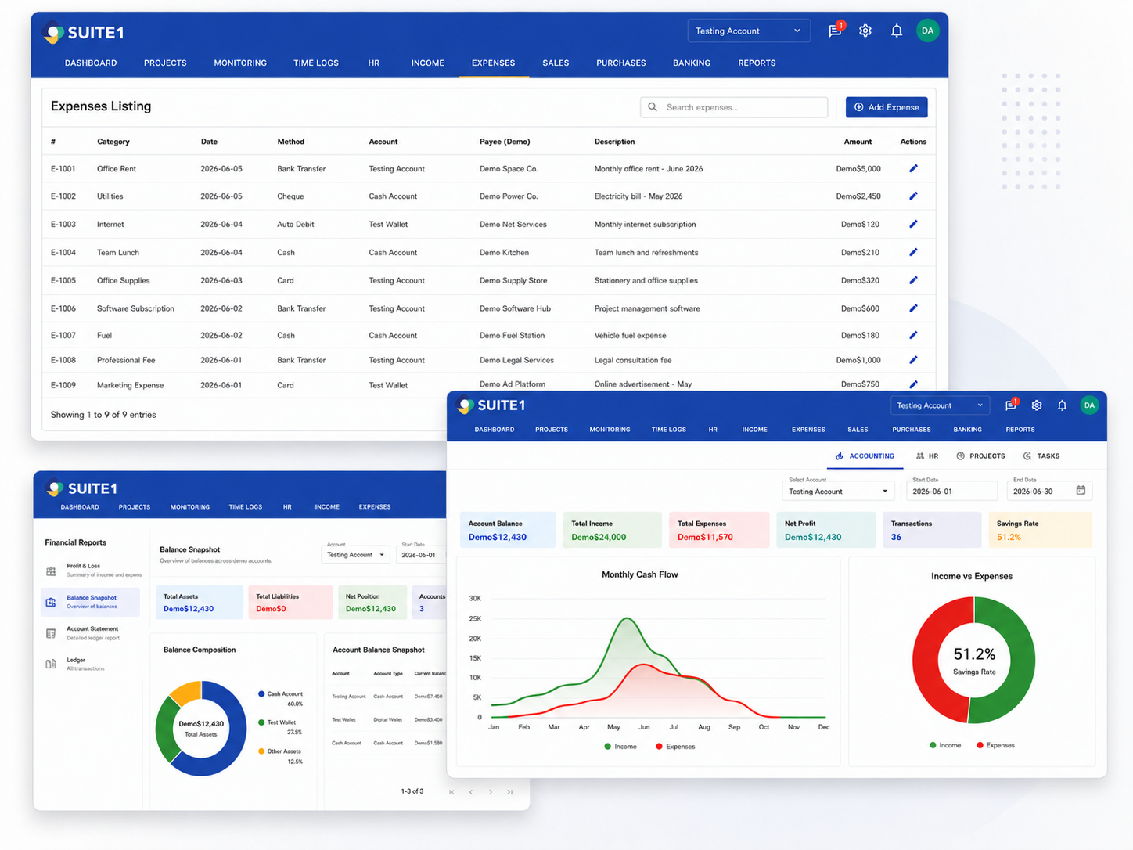The height and width of the screenshot is (850, 1133).
Task: Open the messages icon with red badge
Action: [x=836, y=31]
